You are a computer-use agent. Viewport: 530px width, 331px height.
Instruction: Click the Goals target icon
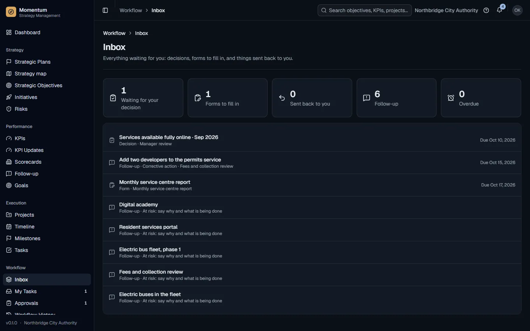(9, 185)
